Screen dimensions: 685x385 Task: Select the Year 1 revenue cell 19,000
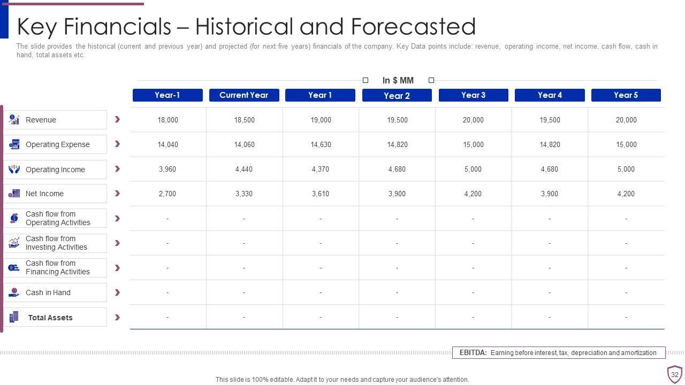pyautogui.click(x=321, y=120)
